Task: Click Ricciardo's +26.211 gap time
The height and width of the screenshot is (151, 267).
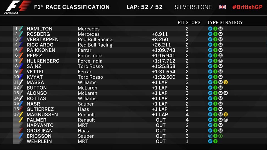Action: point(161,45)
